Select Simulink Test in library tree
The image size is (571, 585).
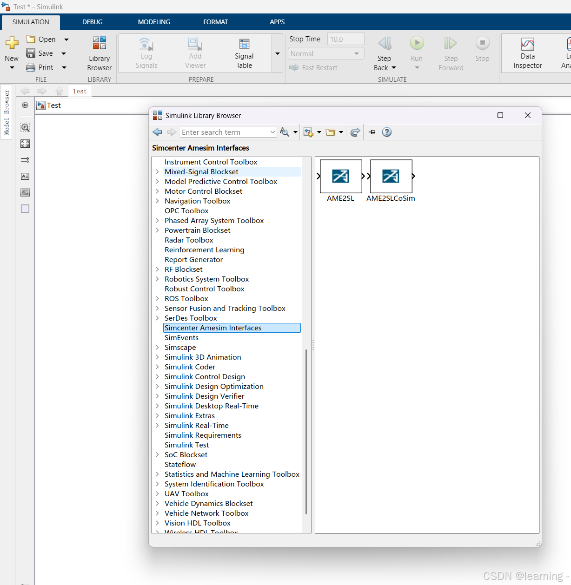point(186,445)
